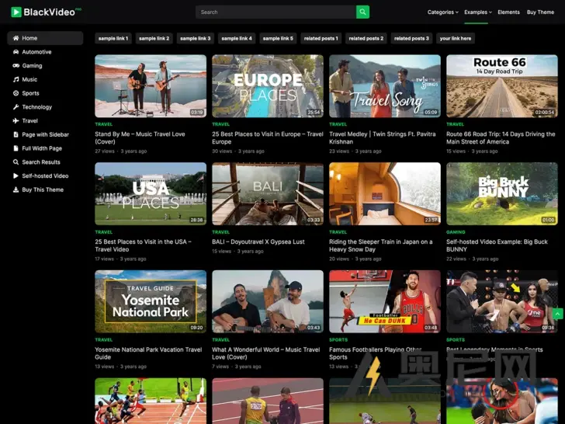Click the Automotive car icon
The image size is (565, 424).
click(x=16, y=52)
